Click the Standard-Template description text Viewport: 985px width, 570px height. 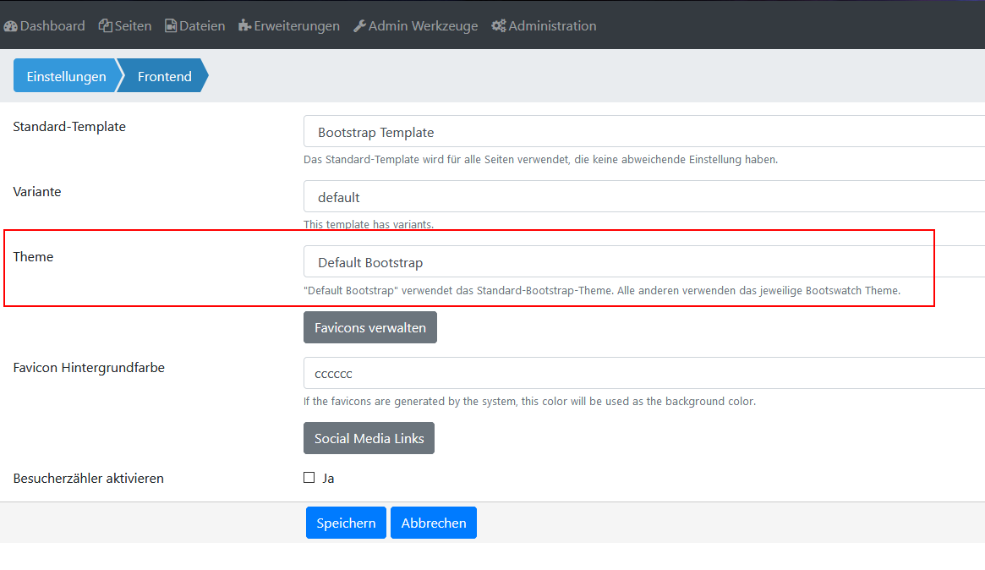(540, 160)
